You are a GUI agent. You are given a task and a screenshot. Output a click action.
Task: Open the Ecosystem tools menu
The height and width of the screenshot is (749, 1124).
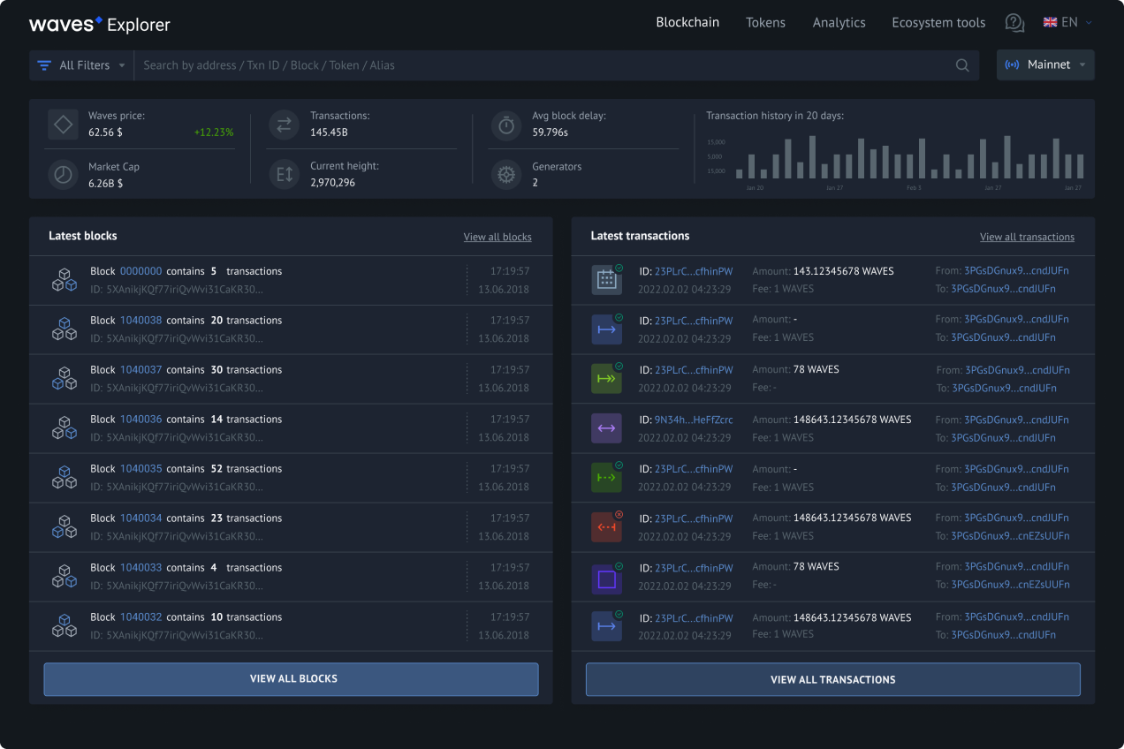938,23
